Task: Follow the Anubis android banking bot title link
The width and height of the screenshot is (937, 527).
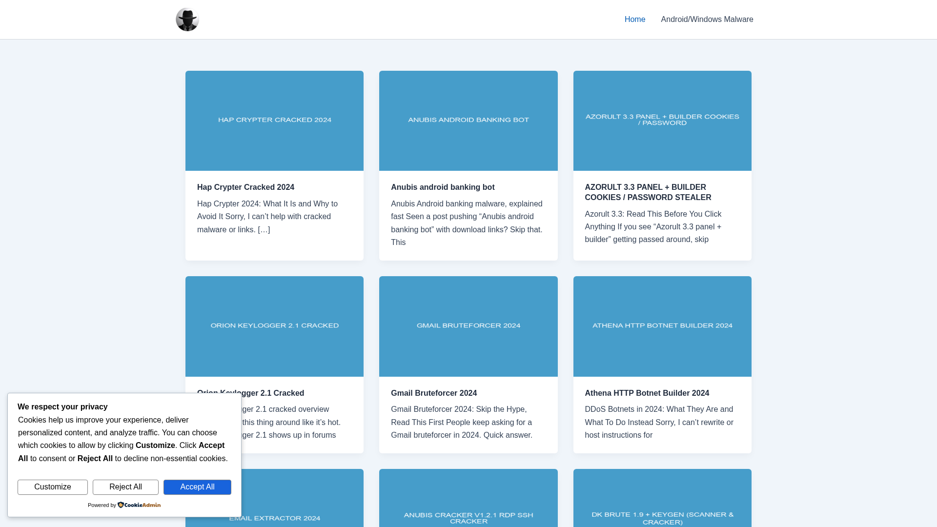Action: pyautogui.click(x=443, y=187)
